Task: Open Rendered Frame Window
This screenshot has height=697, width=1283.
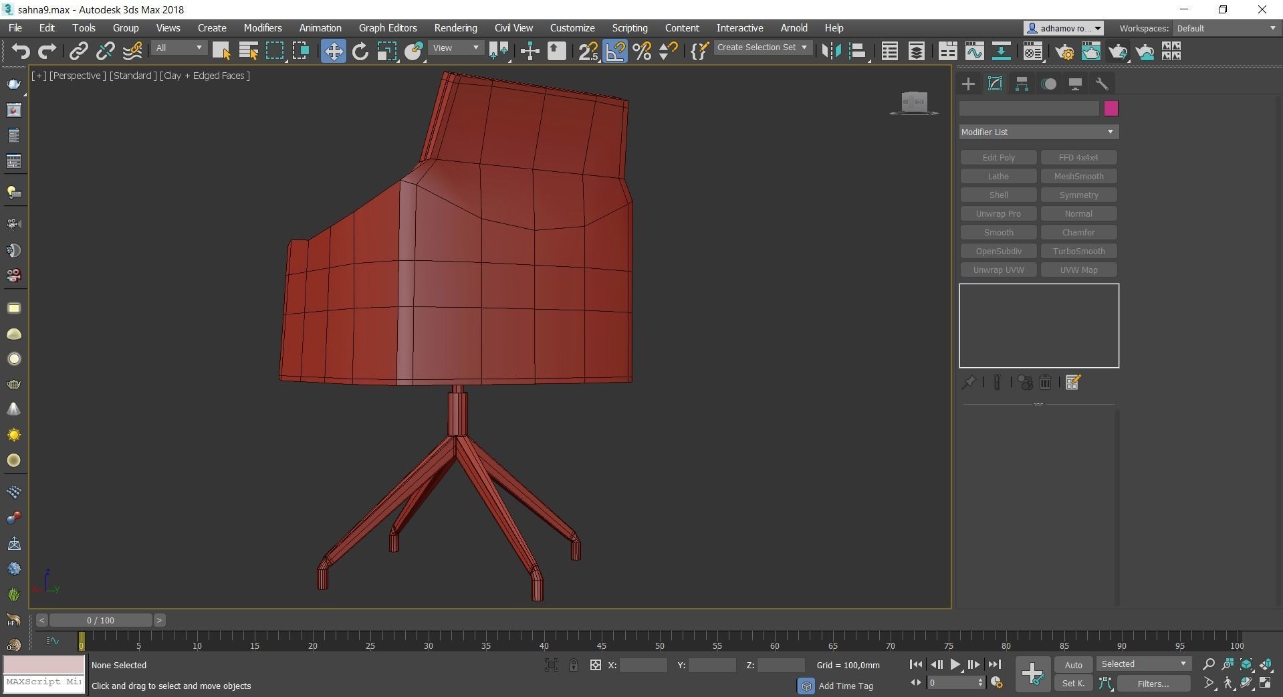Action: tap(1091, 52)
